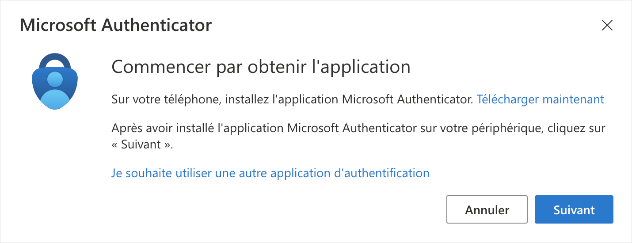Click the "Microsoft Authenticator" dialog title
This screenshot has height=243, width=632.
(116, 25)
